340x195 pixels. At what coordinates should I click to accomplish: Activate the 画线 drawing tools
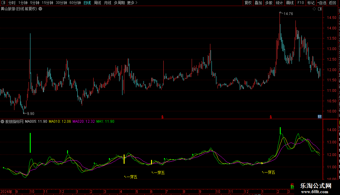click(x=290, y=3)
